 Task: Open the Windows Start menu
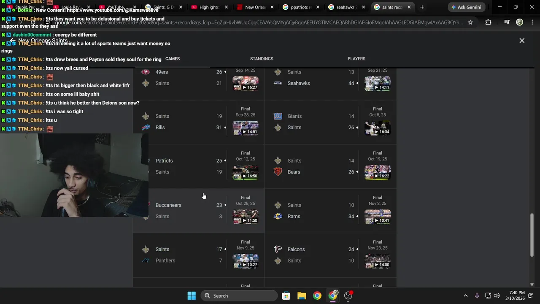[x=192, y=296]
